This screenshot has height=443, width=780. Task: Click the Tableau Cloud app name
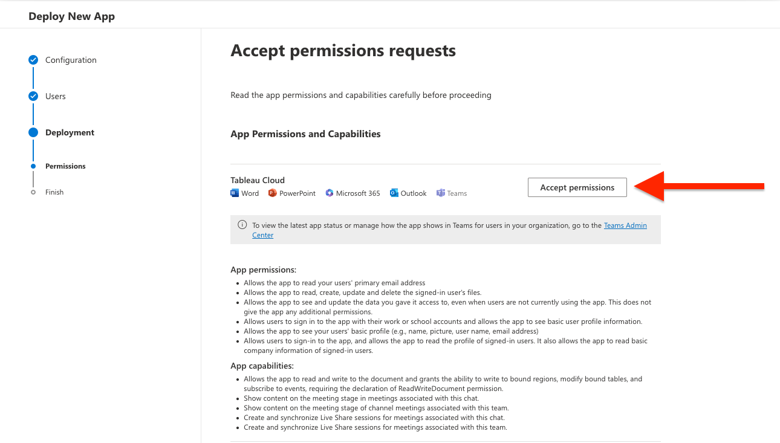coord(258,180)
